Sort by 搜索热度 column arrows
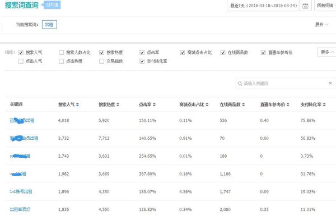The height and width of the screenshot is (217, 336). pyautogui.click(x=118, y=105)
